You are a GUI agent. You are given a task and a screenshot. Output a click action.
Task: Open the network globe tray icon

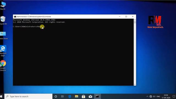click(x=151, y=97)
